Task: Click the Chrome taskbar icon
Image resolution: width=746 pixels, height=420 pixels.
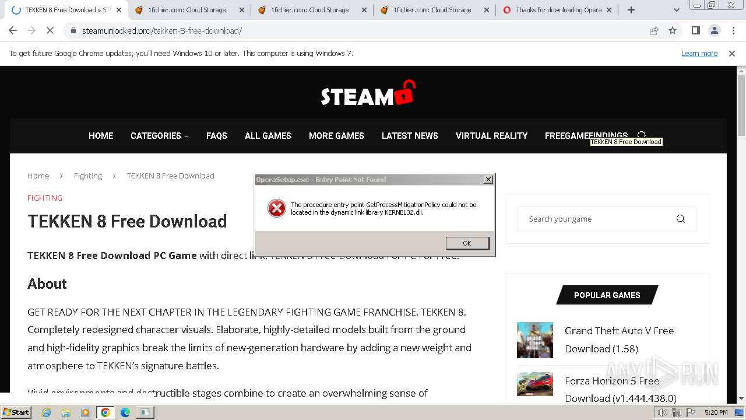Action: [105, 412]
